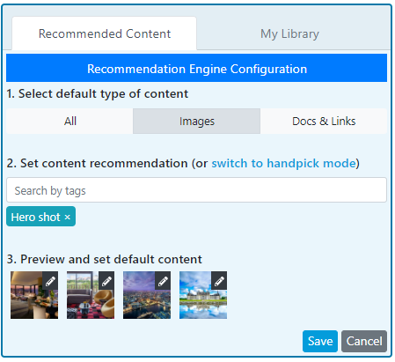This screenshot has height=362, width=395.
Task: Select the Images content type
Action: pos(197,122)
